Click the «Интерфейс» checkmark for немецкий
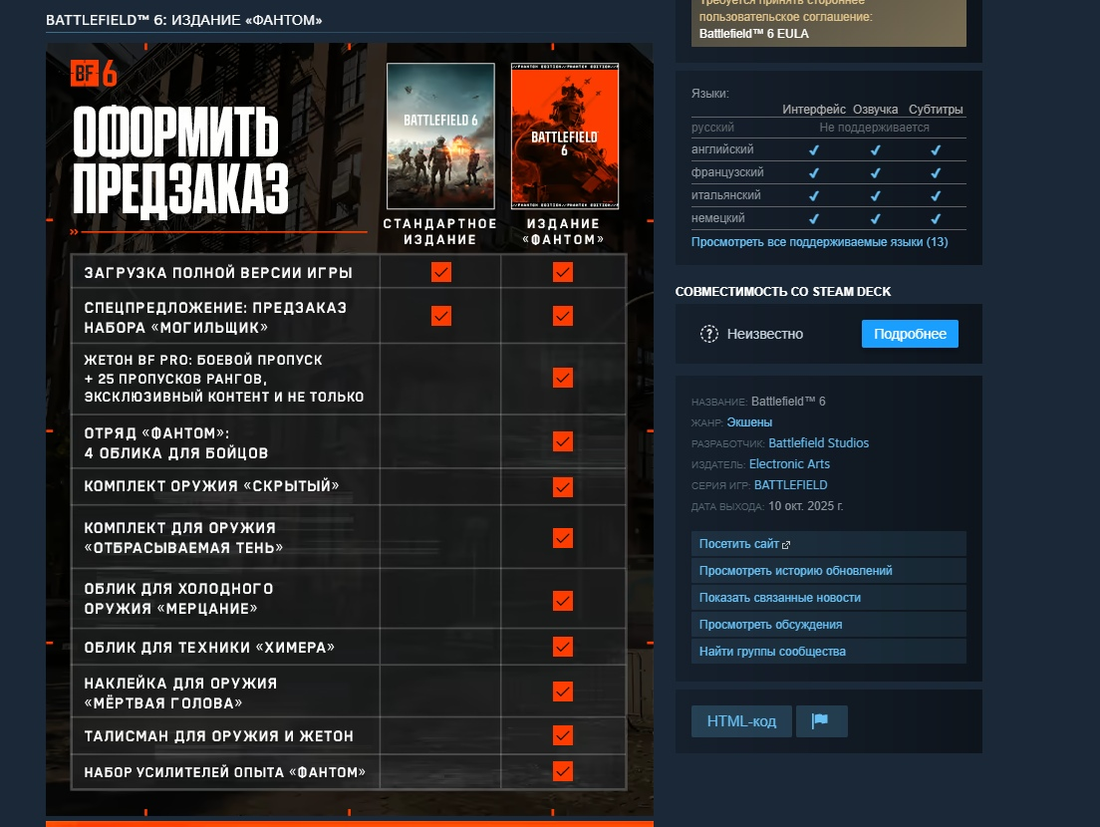The width and height of the screenshot is (1100, 827). click(x=814, y=219)
